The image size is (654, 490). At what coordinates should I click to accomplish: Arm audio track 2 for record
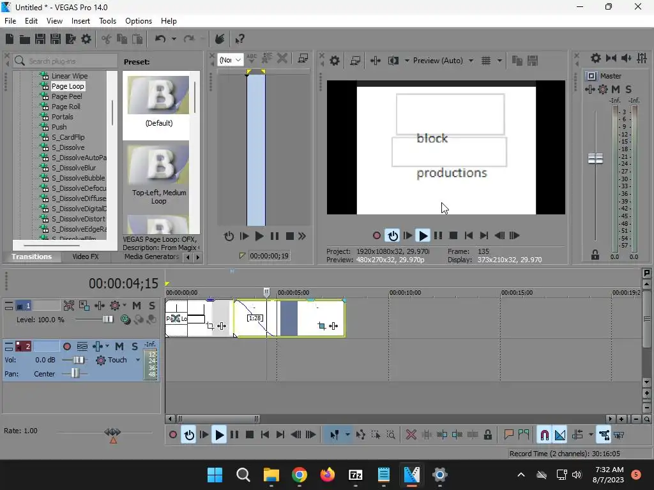pos(66,346)
